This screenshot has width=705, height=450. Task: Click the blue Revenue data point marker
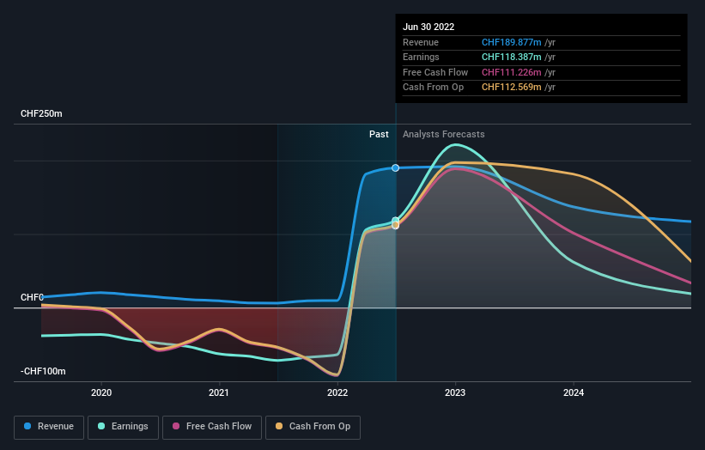click(x=395, y=167)
